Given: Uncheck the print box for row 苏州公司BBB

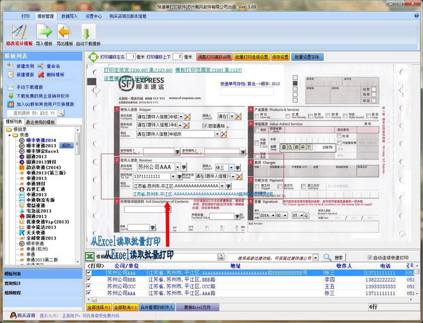Looking at the screenshot, I should pyautogui.click(x=89, y=279).
